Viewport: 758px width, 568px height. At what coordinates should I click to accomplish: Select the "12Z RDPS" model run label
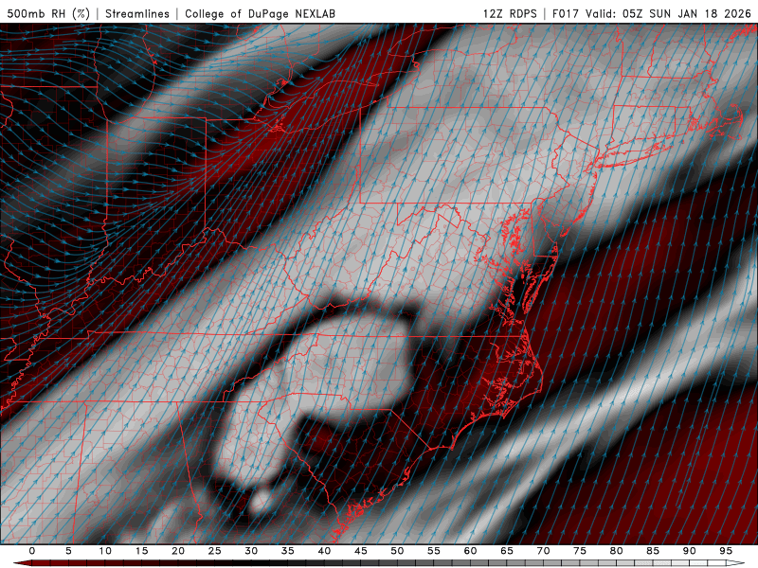tap(510, 13)
